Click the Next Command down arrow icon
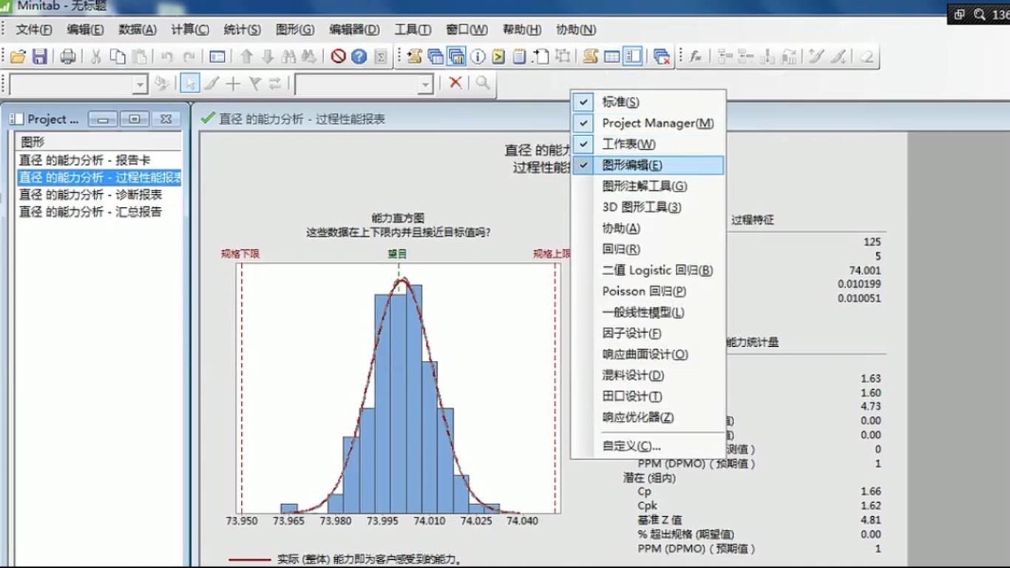 click(x=268, y=56)
